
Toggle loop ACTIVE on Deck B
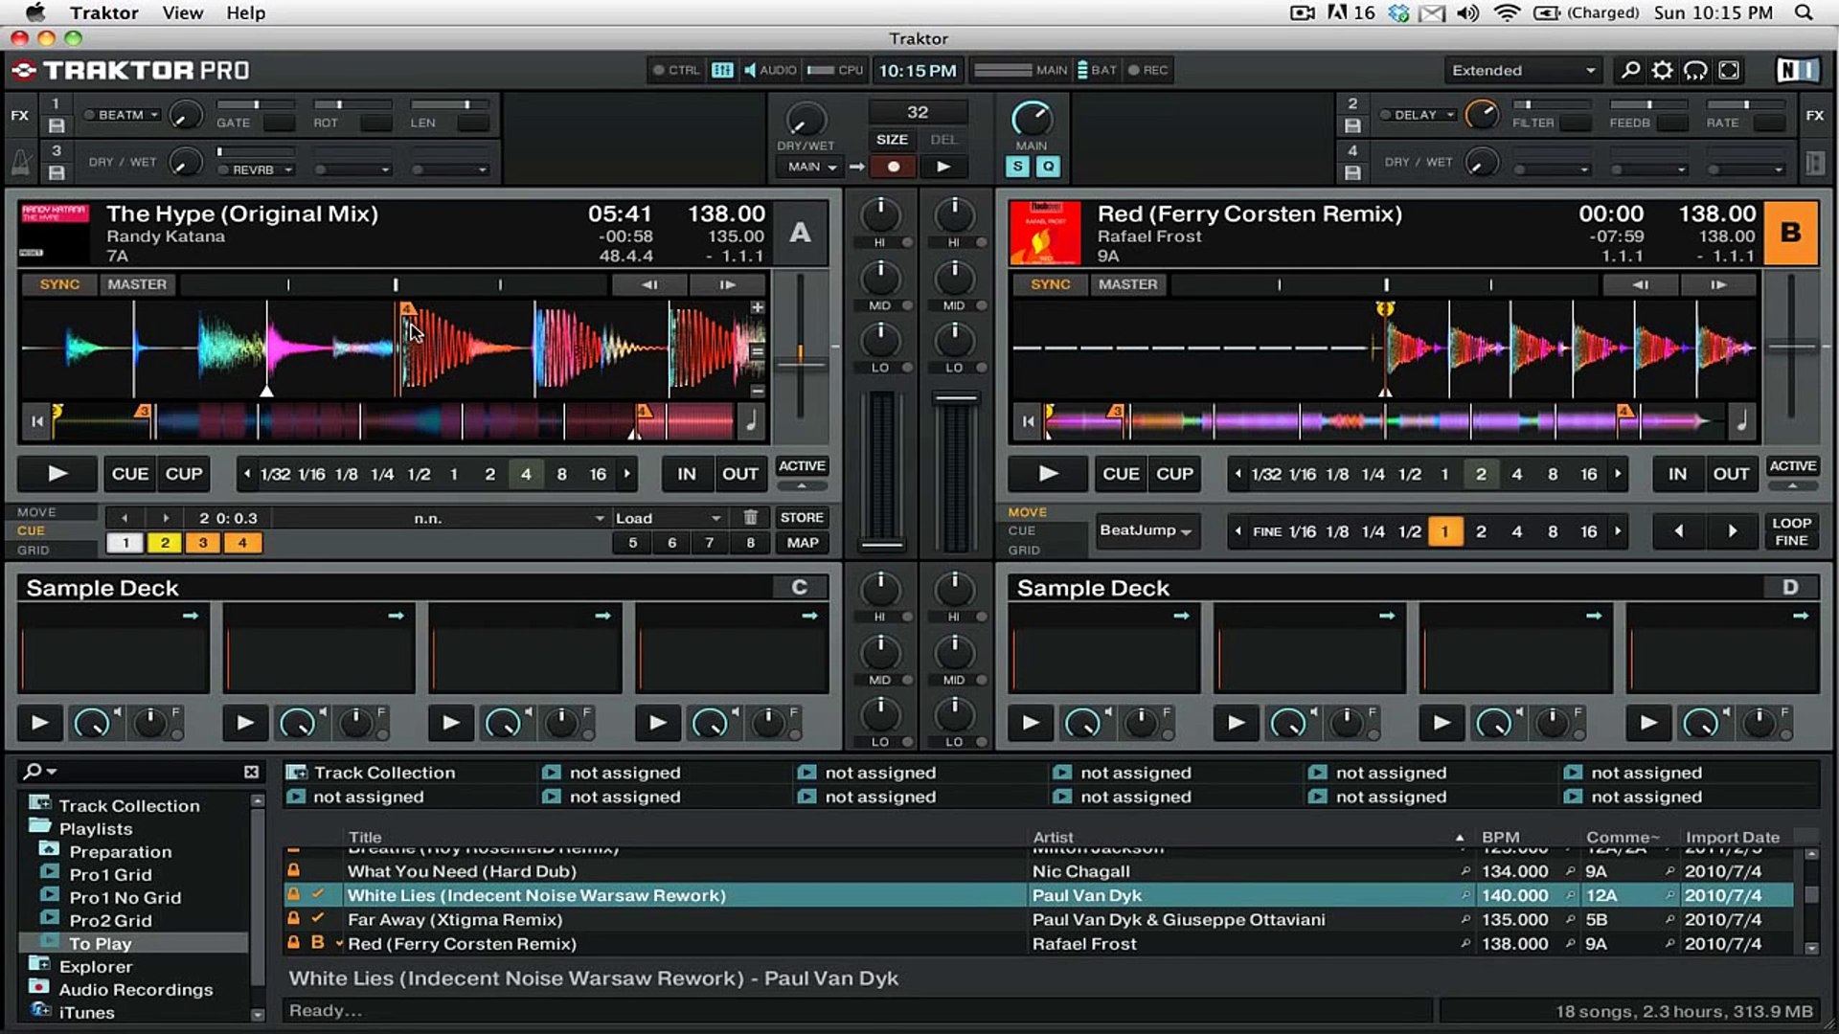coord(1793,466)
